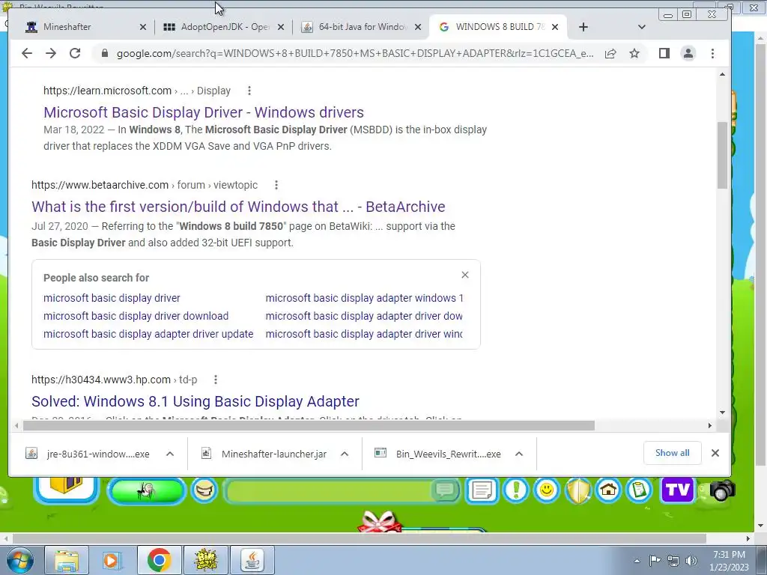Expand options for Bin_Weevils_Rewritten download
767x575 pixels.
519,454
